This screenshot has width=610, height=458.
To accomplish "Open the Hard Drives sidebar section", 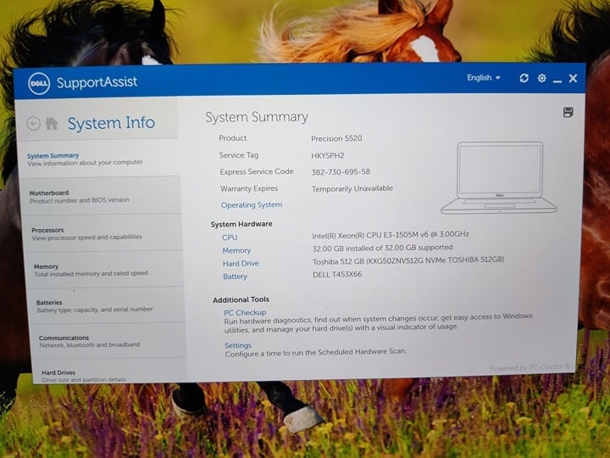I will pyautogui.click(x=111, y=371).
